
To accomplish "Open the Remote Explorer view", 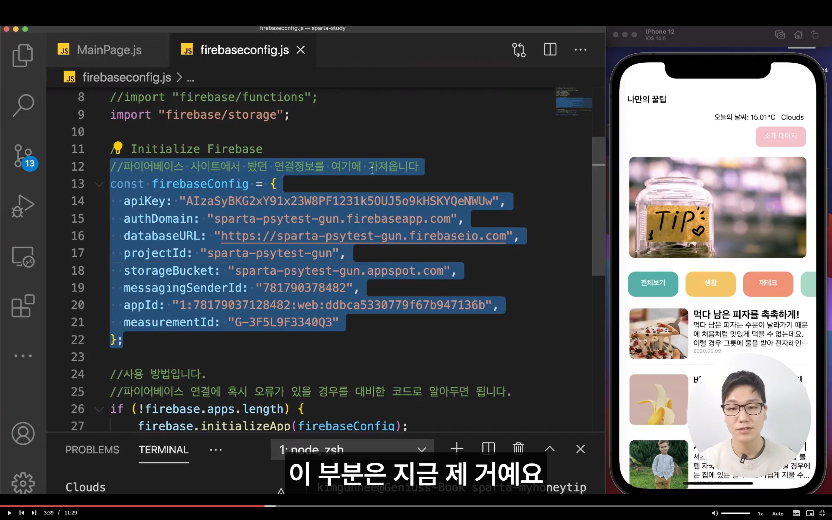I will tap(23, 257).
